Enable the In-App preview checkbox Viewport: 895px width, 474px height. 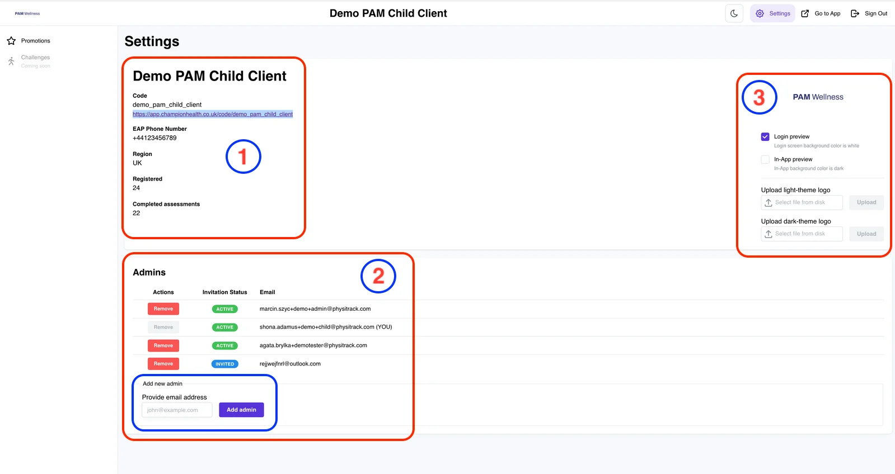pos(765,159)
